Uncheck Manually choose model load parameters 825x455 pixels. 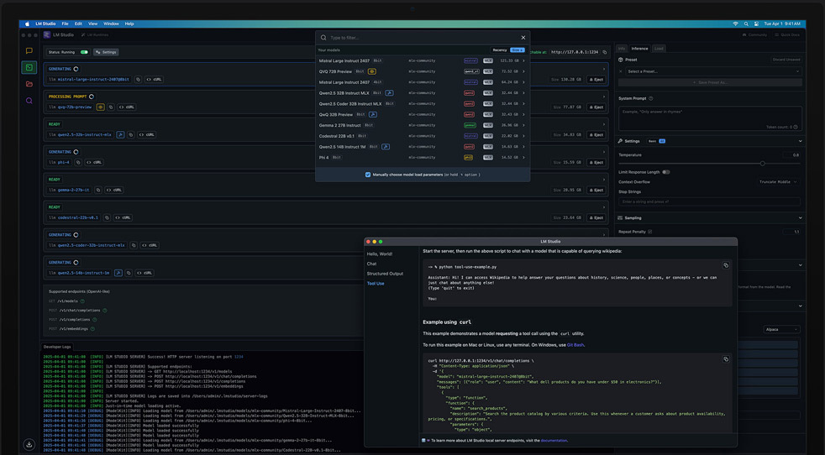coord(368,175)
